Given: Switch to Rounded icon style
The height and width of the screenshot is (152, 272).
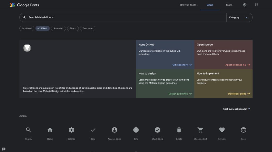Looking at the screenshot, I should coord(58,28).
